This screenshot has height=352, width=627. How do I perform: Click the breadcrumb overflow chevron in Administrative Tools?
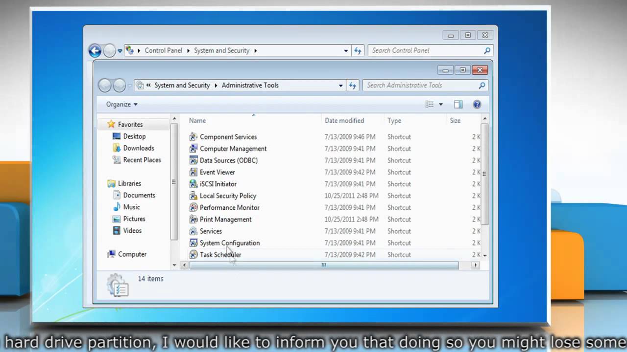[148, 85]
